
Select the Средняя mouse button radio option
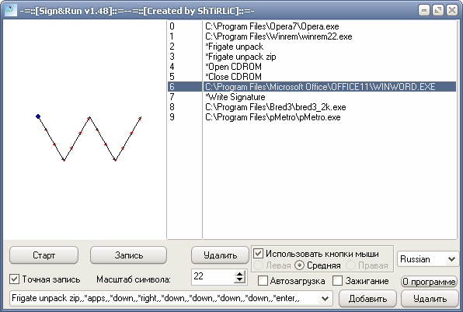[x=299, y=265]
